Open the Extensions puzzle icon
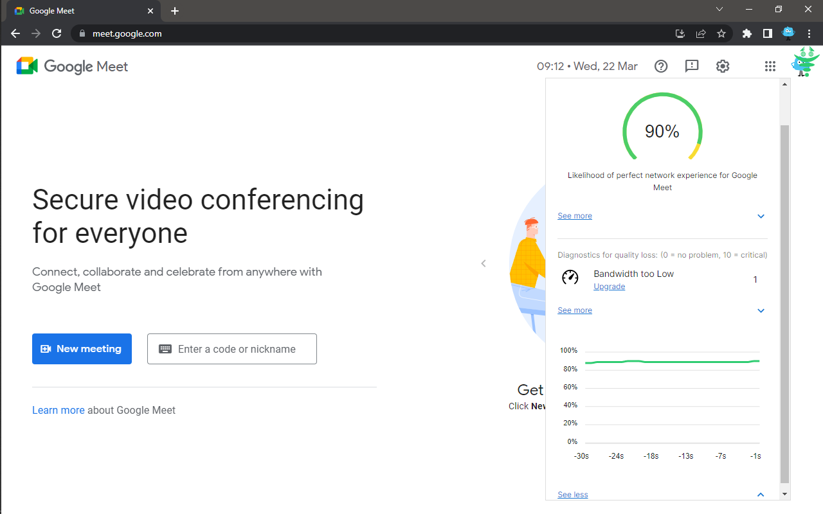Screen dimensions: 823x514 (746, 33)
